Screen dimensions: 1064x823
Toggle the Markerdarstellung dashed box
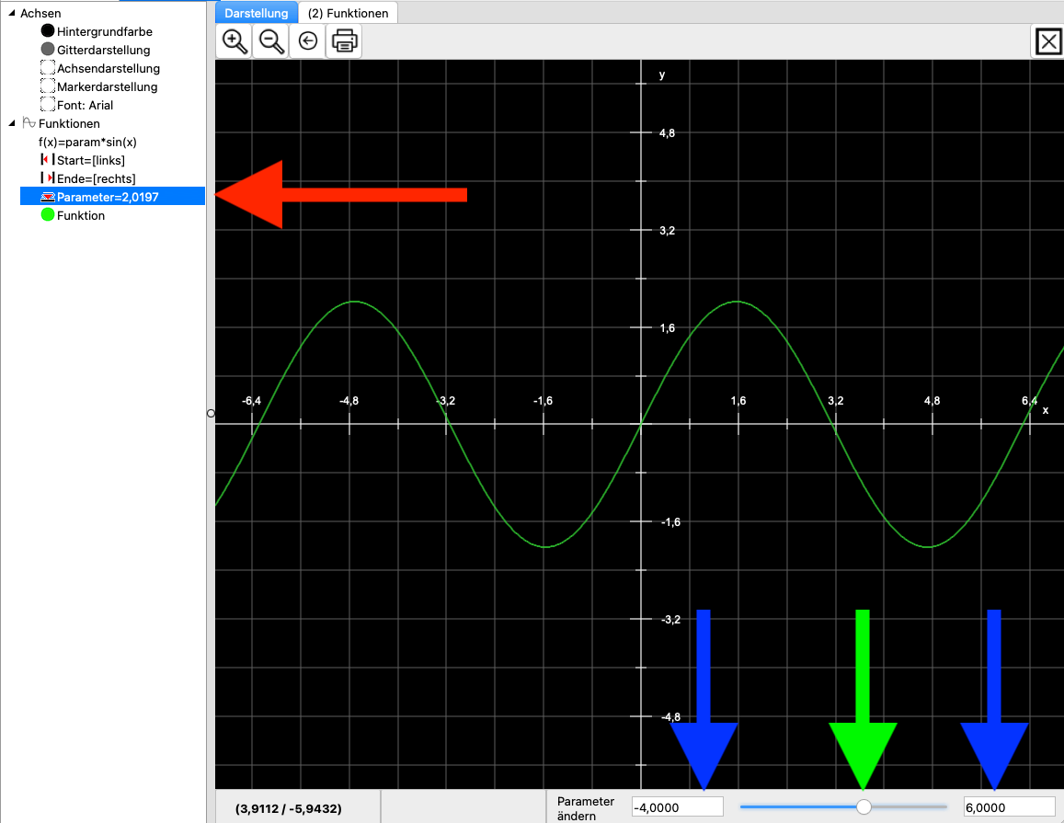[48, 86]
